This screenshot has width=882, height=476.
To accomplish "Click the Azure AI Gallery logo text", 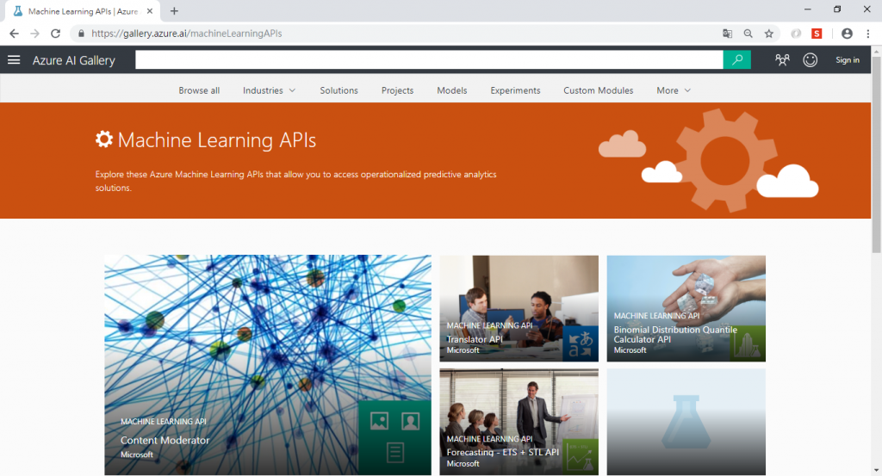I will coord(74,60).
